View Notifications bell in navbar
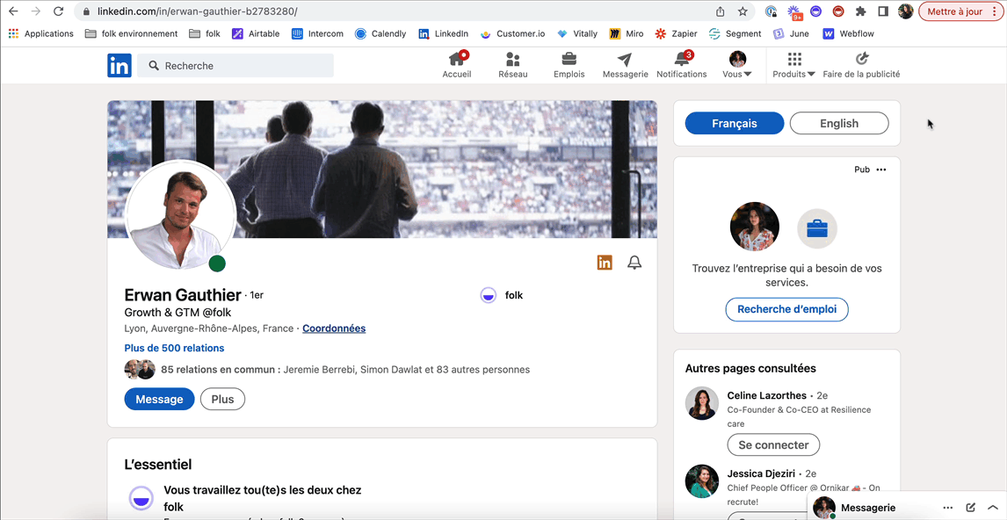The width and height of the screenshot is (1007, 520). tap(681, 65)
